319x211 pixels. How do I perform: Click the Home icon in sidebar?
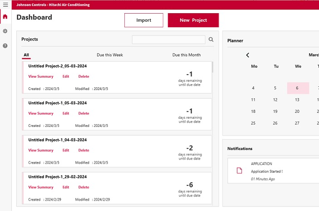5,17
